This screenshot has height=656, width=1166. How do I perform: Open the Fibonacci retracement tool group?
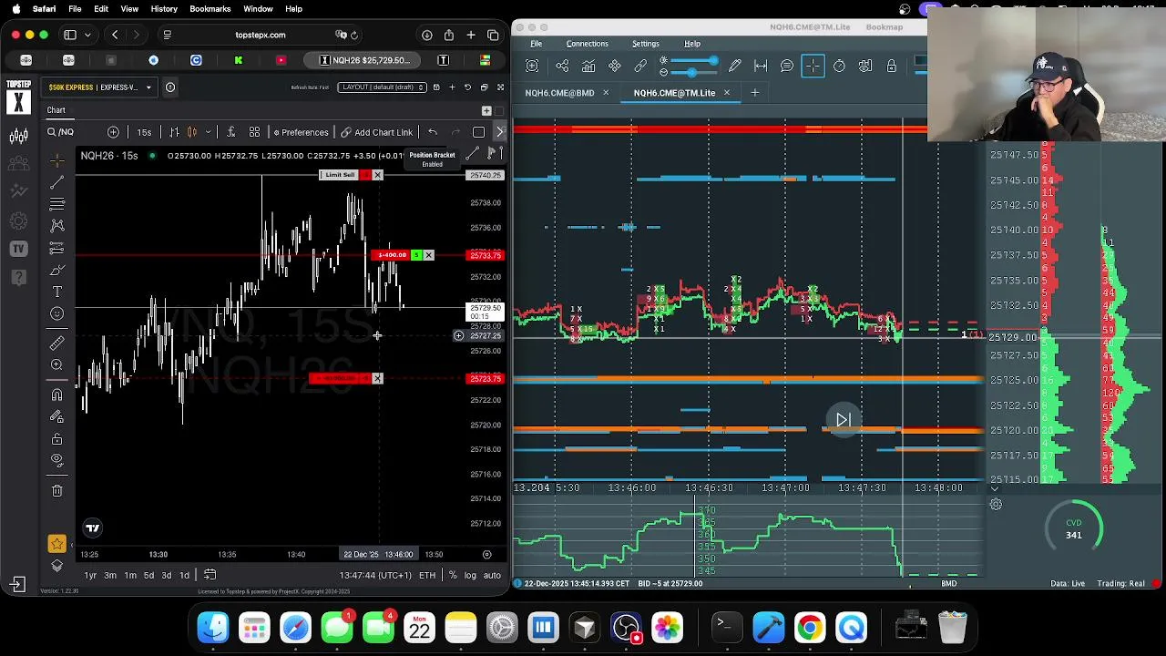click(x=56, y=204)
